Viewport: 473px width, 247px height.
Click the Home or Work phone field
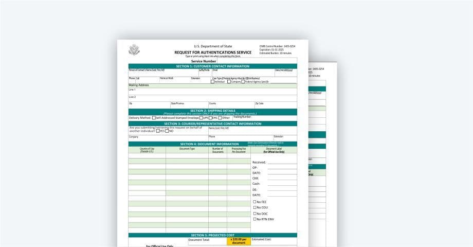tap(175, 80)
